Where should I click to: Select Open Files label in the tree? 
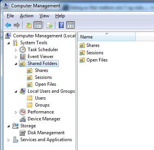[x=46, y=84]
